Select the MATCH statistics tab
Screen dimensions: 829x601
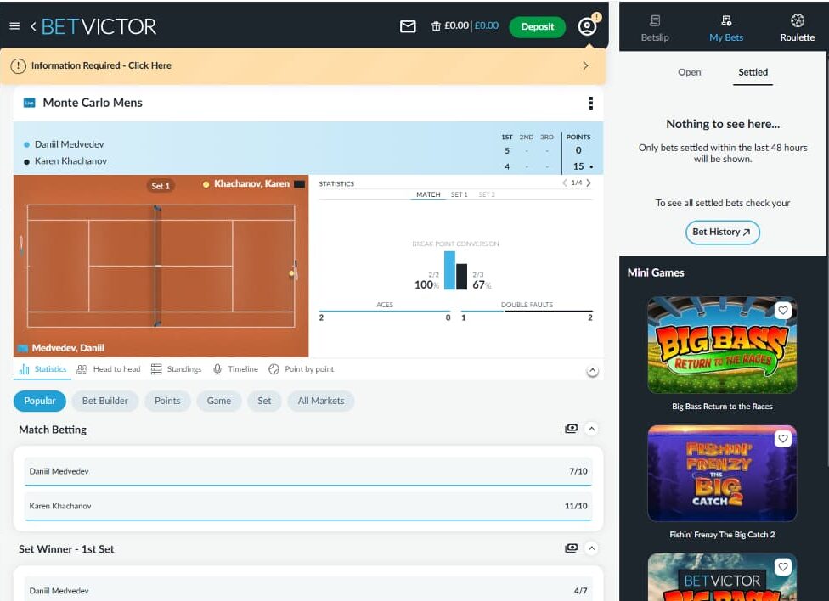coord(428,194)
